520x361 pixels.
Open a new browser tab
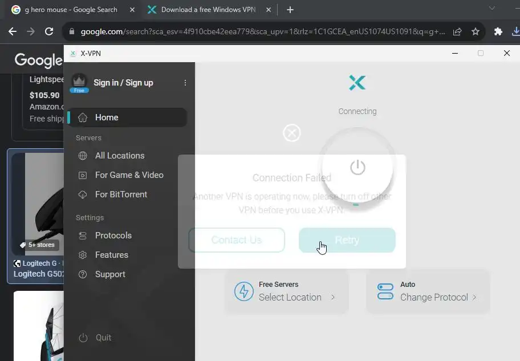pyautogui.click(x=290, y=10)
